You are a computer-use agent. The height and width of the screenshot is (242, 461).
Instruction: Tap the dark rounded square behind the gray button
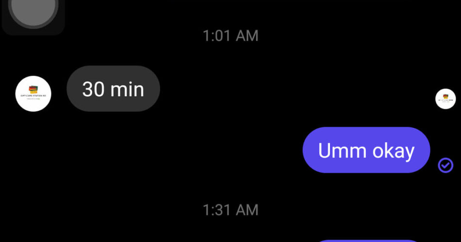coord(33,17)
